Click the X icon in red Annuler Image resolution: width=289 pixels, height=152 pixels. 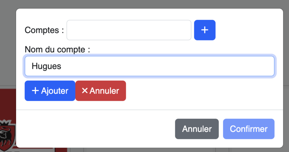click(x=85, y=91)
